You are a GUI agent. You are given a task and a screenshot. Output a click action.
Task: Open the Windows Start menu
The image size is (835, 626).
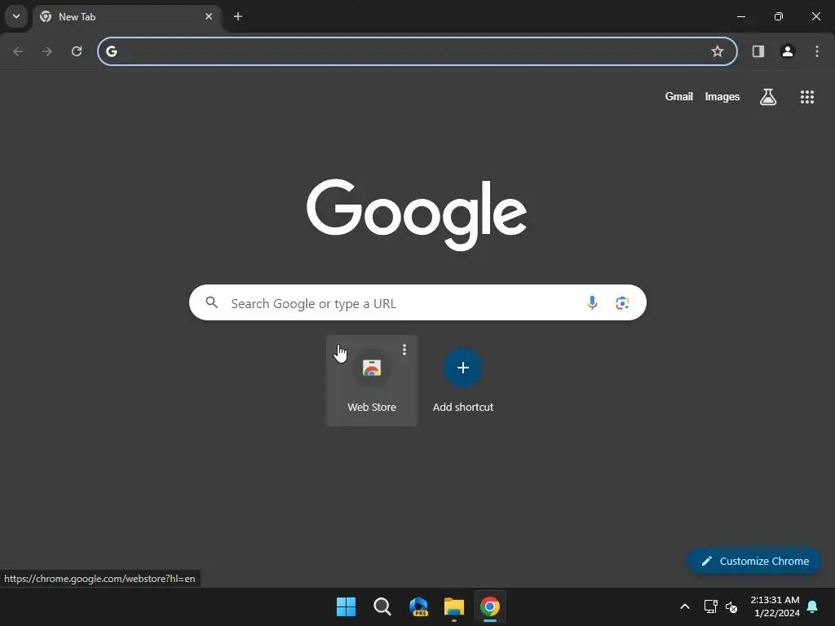tap(346, 606)
